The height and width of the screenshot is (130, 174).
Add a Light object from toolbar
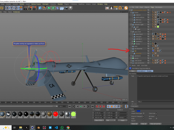point(70,8)
